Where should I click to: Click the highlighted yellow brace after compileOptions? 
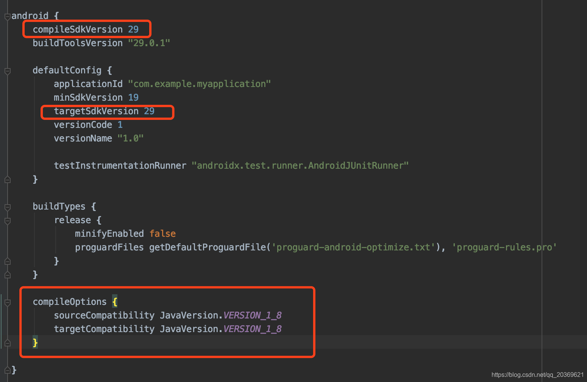[x=115, y=301]
